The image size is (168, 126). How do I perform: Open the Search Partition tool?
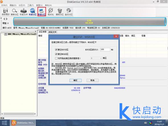pos(15,12)
